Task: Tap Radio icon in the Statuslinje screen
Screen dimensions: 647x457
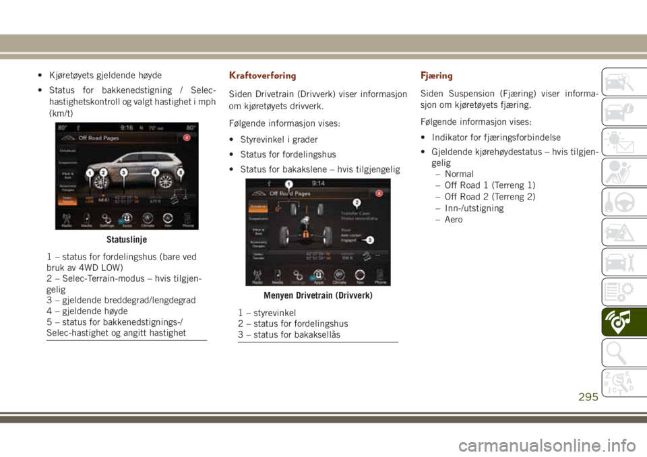Action: tap(67, 220)
